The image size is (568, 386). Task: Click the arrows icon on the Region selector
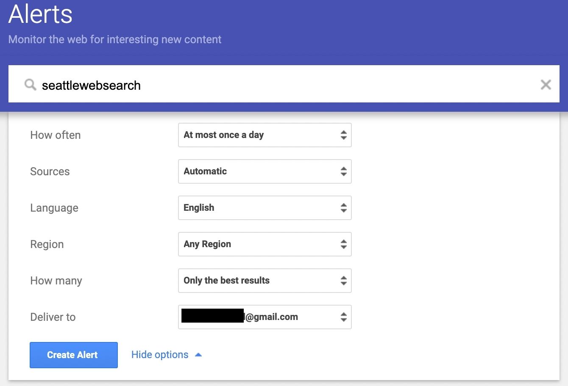coord(344,244)
